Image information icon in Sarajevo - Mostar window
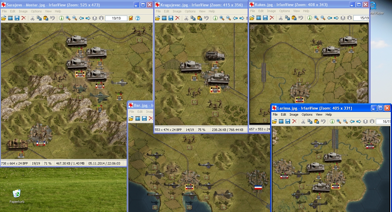This screenshot has height=212, width=392. coord(61,18)
